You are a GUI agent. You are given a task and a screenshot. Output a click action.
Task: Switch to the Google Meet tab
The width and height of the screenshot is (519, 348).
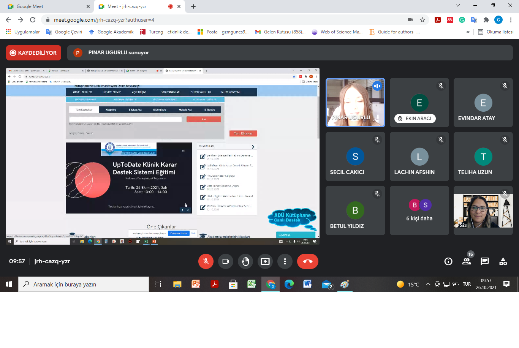pos(46,6)
